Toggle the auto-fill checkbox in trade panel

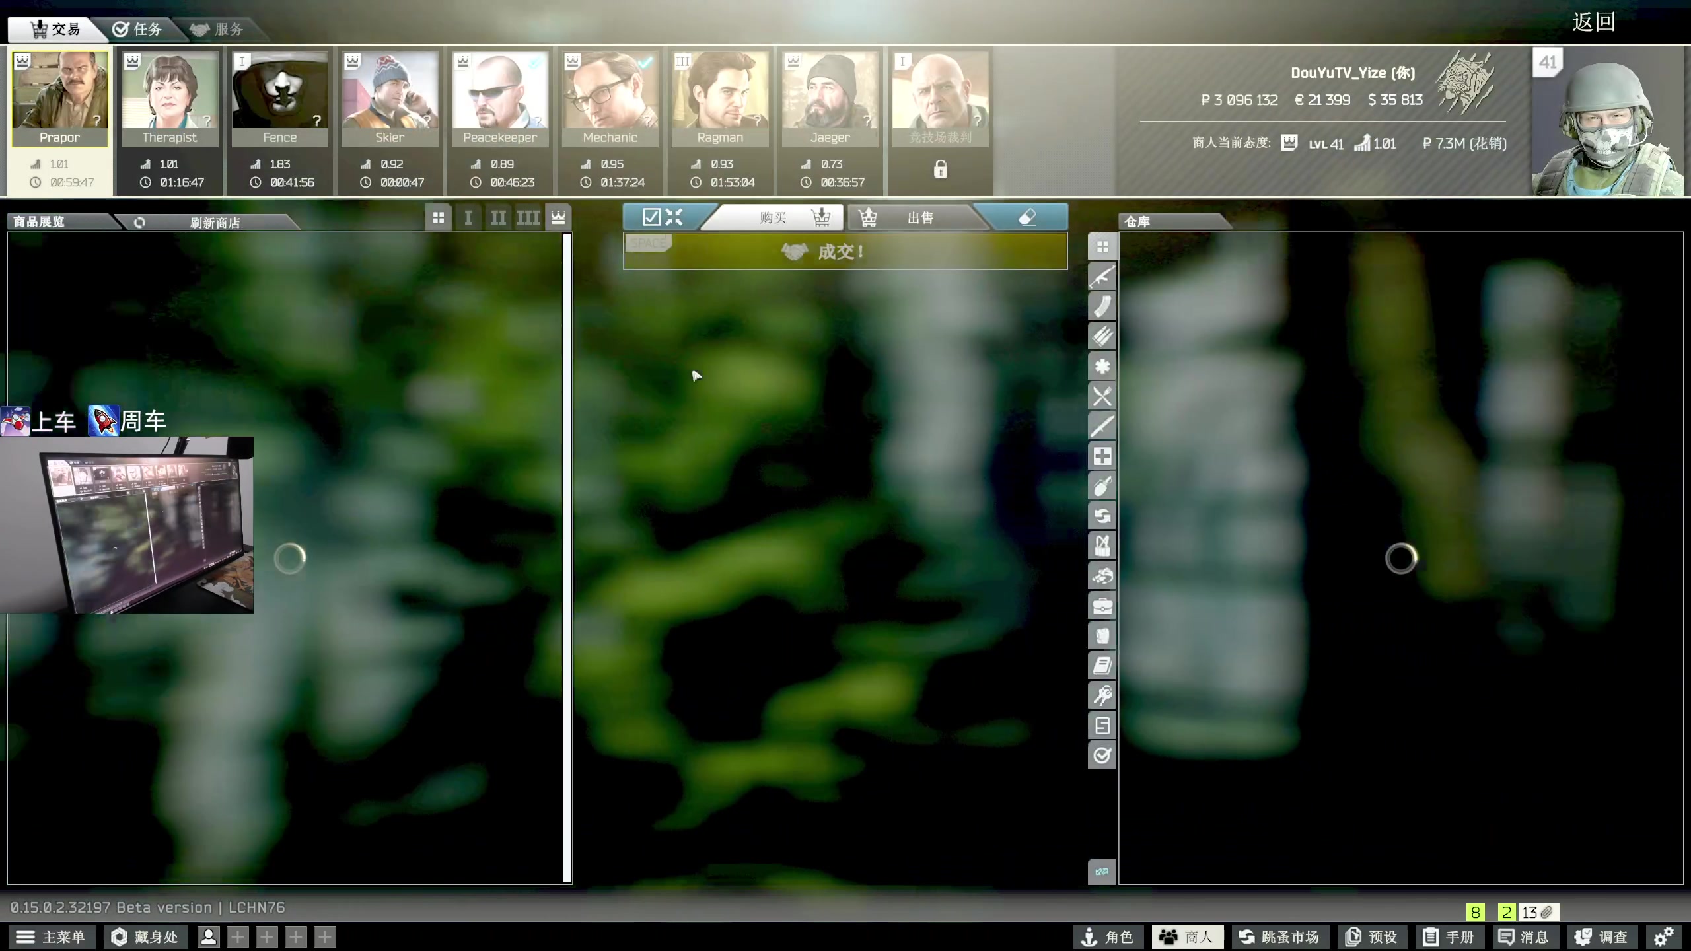651,217
